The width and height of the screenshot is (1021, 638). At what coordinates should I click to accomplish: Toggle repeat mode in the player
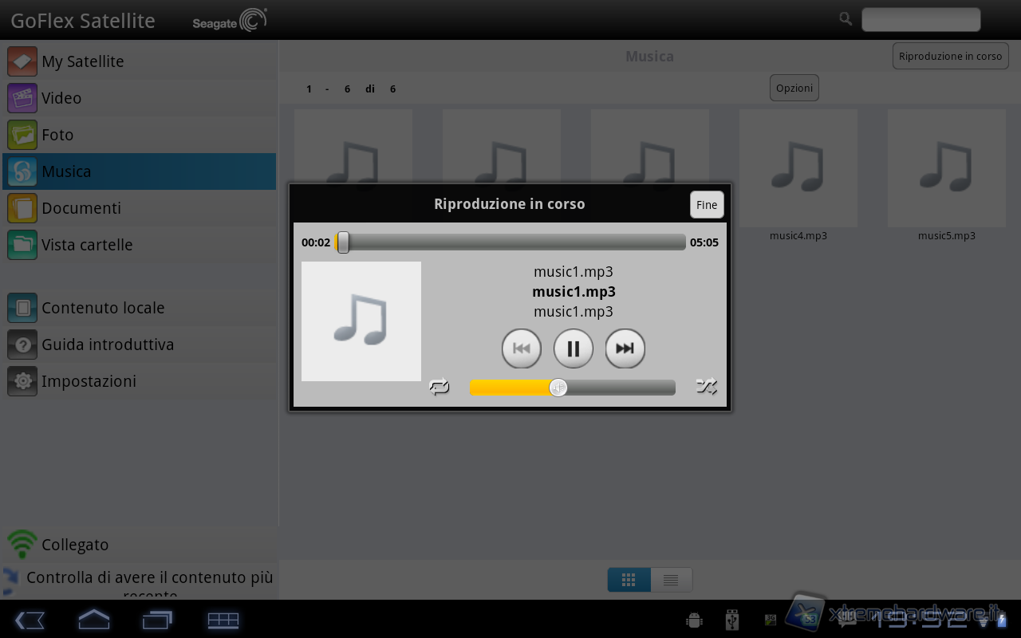(x=440, y=387)
